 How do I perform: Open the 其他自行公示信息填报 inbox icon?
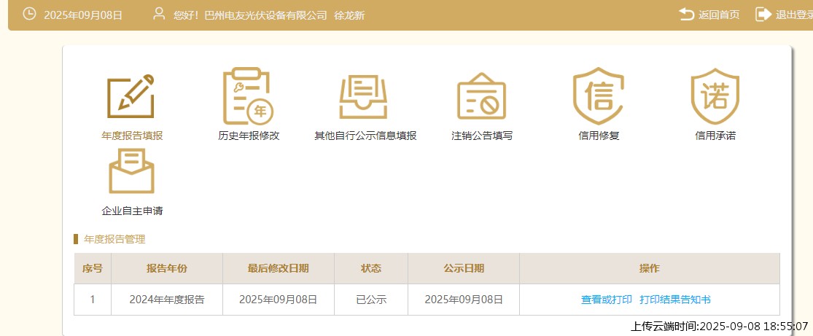pos(363,96)
